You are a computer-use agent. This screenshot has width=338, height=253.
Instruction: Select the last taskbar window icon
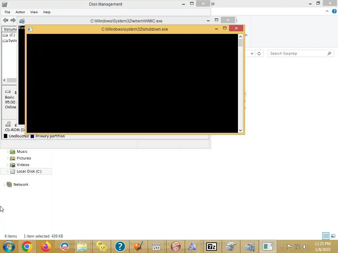[x=268, y=246]
